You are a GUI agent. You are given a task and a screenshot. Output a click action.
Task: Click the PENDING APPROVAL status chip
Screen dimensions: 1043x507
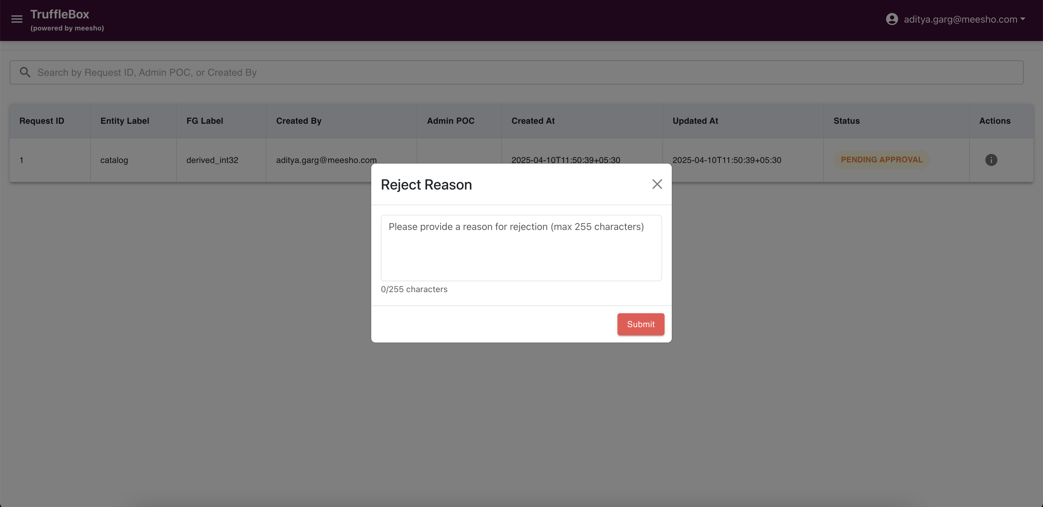click(x=882, y=160)
